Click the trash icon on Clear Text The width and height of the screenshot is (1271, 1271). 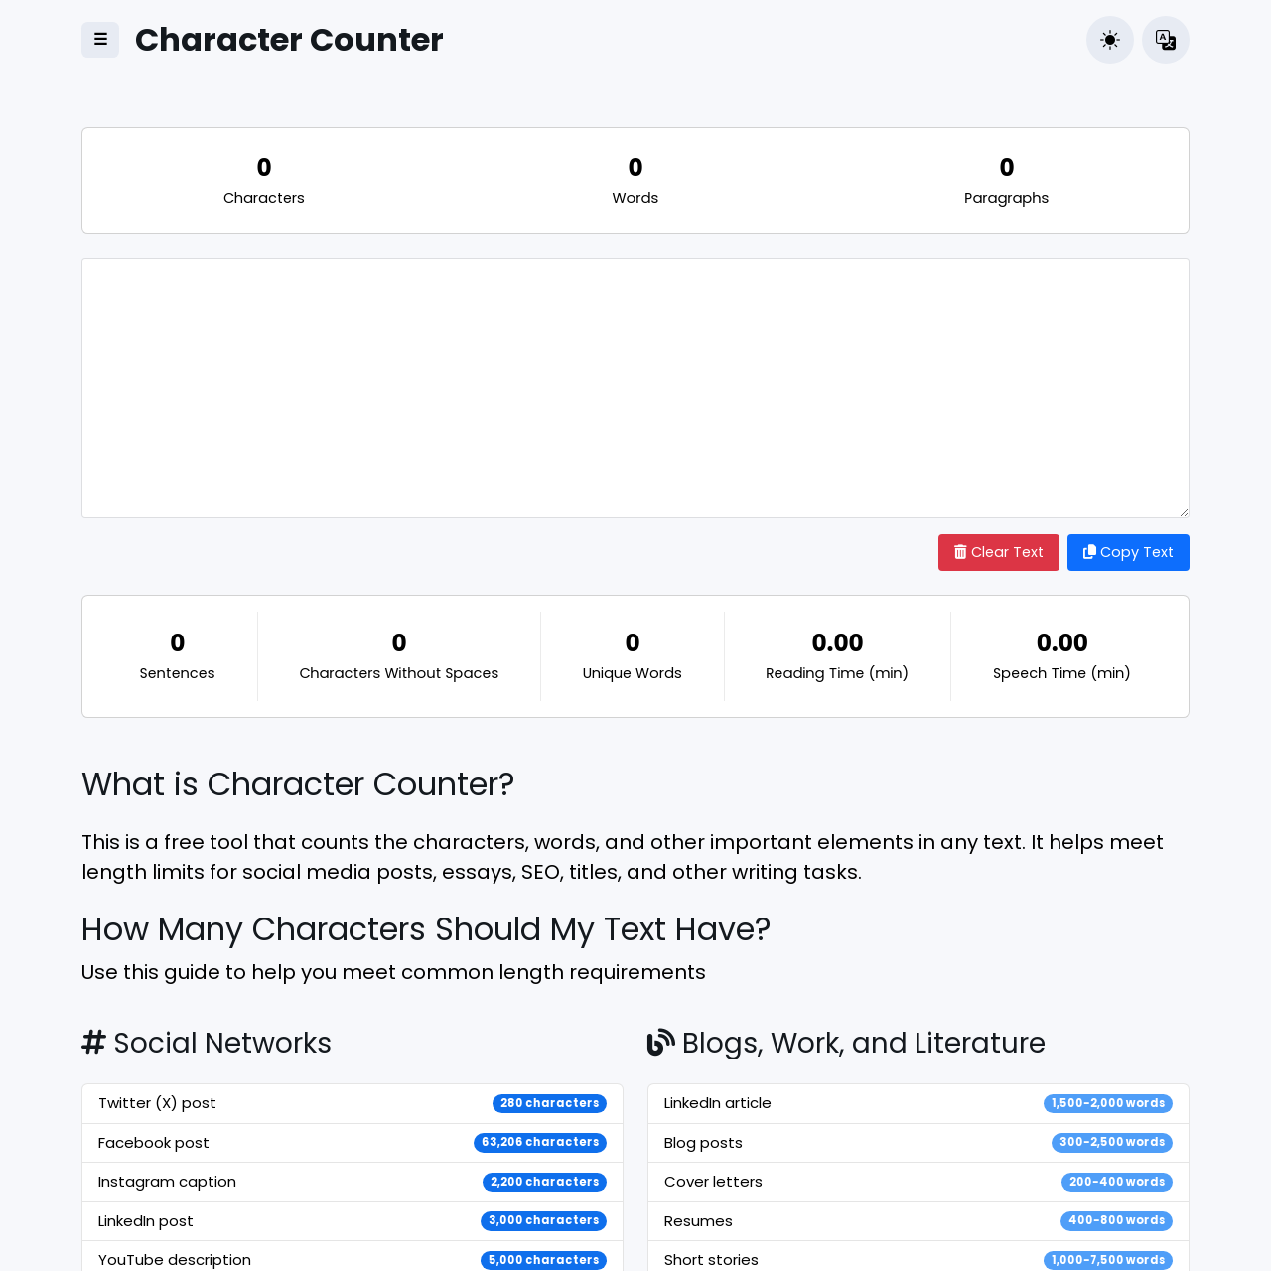click(959, 550)
